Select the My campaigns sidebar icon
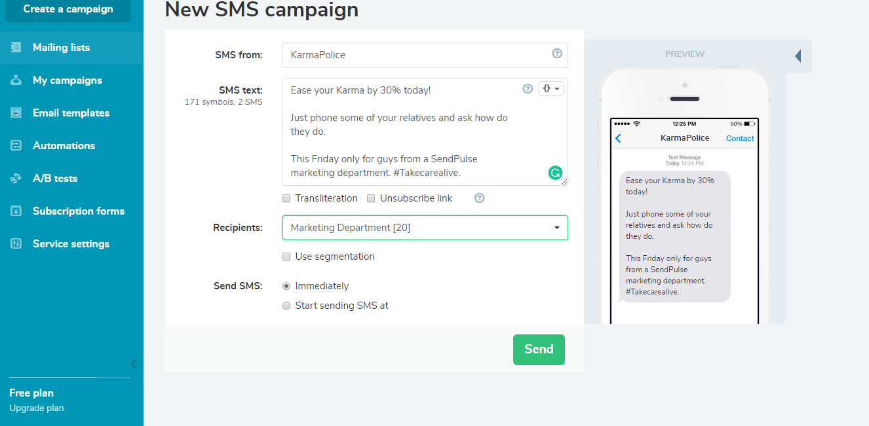The width and height of the screenshot is (869, 426). click(x=16, y=80)
